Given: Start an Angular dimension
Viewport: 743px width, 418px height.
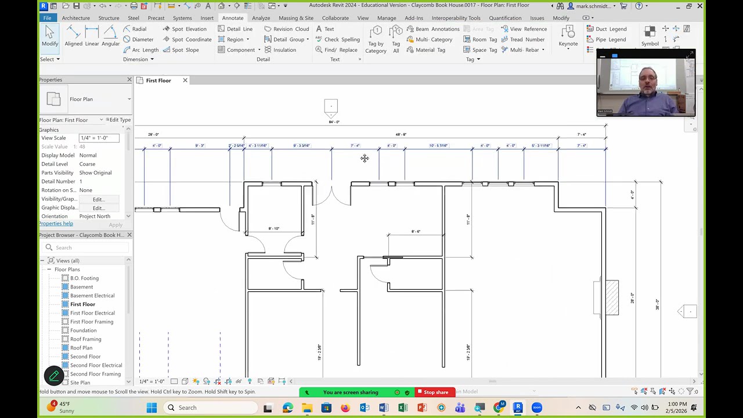Looking at the screenshot, I should (x=110, y=36).
